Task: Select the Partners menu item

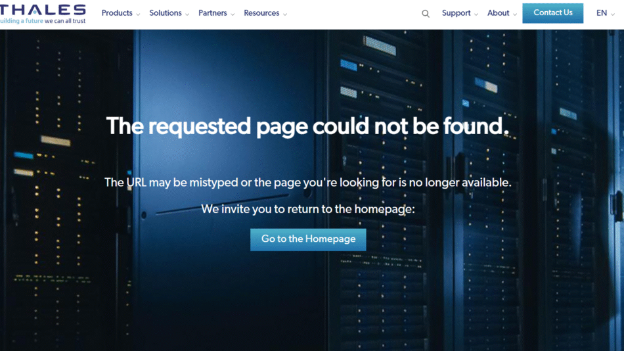Action: point(212,13)
